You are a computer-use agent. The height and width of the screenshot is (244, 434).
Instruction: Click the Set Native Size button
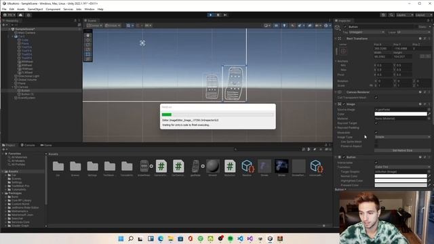point(402,150)
